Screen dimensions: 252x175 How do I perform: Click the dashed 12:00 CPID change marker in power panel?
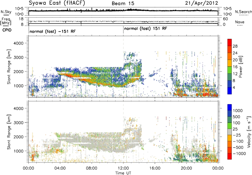(x=123, y=66)
